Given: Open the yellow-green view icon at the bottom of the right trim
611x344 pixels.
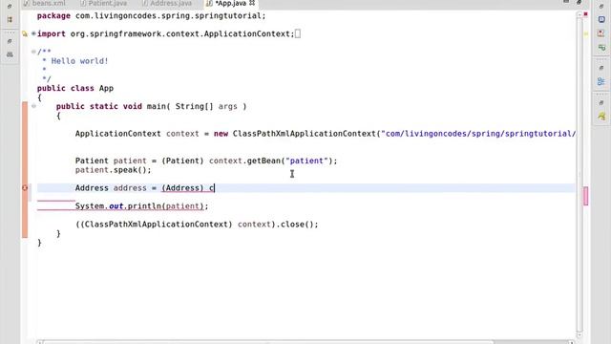Looking at the screenshot, I should [601, 116].
